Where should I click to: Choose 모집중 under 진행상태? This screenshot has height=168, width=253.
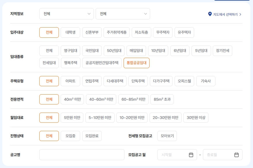point(70,136)
